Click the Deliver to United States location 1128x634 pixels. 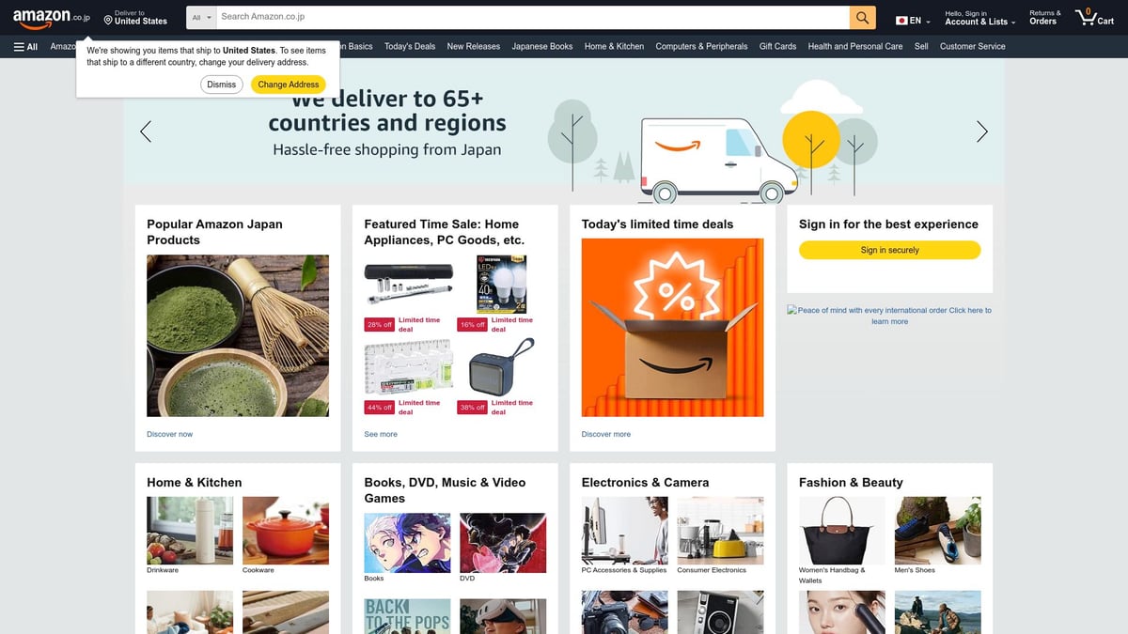[x=135, y=18]
